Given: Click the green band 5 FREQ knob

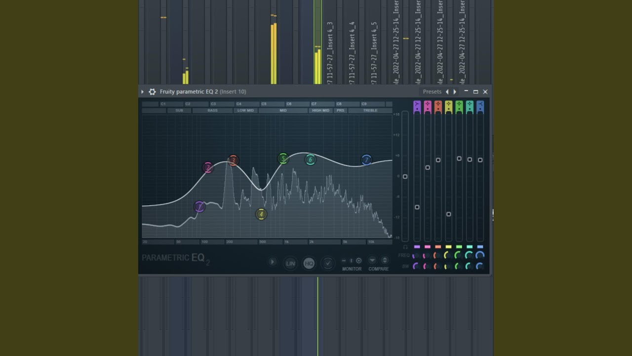Looking at the screenshot, I should coord(459,256).
